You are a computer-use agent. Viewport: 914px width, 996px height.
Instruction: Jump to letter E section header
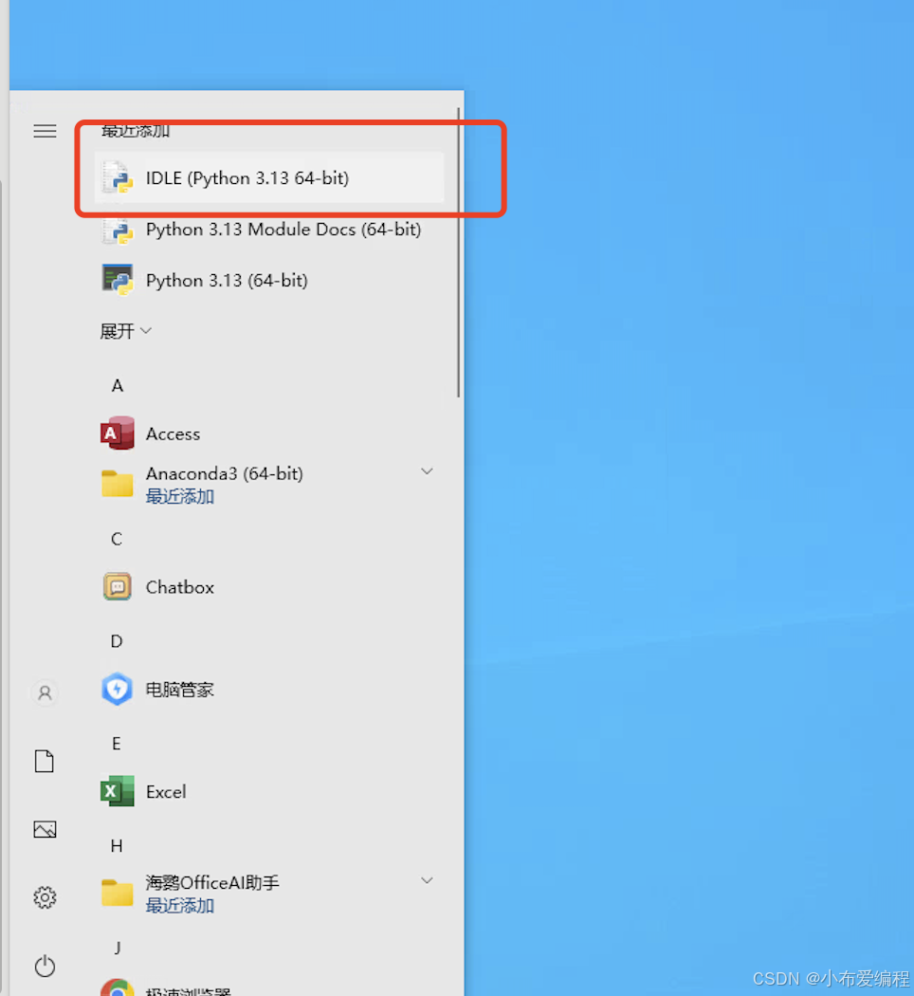(x=117, y=744)
